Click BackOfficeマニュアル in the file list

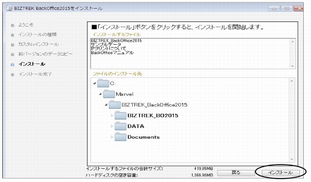(112, 53)
